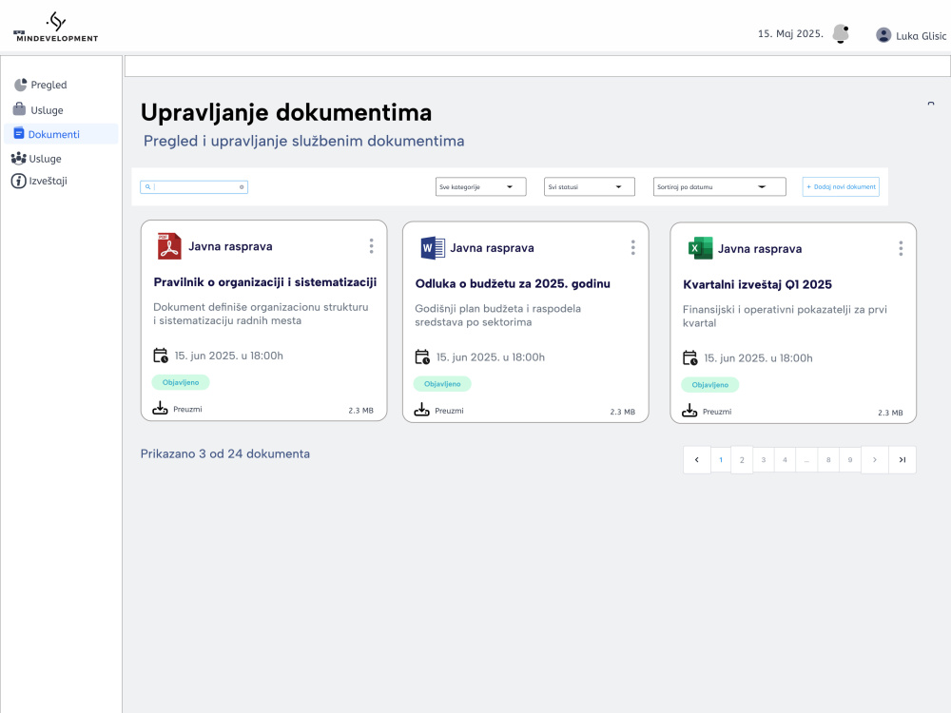Open the Usluge item below Pregled

pyautogui.click(x=47, y=109)
